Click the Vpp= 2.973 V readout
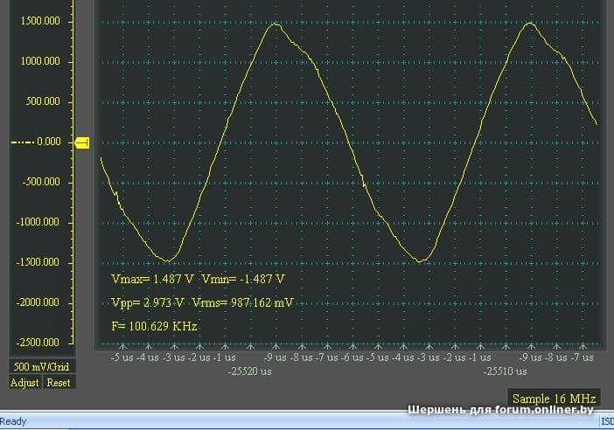 click(x=148, y=303)
